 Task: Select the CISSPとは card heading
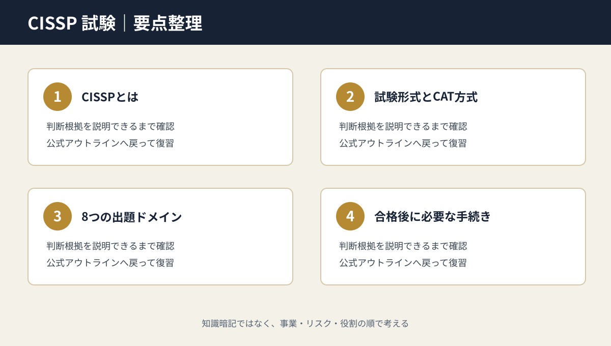(110, 97)
